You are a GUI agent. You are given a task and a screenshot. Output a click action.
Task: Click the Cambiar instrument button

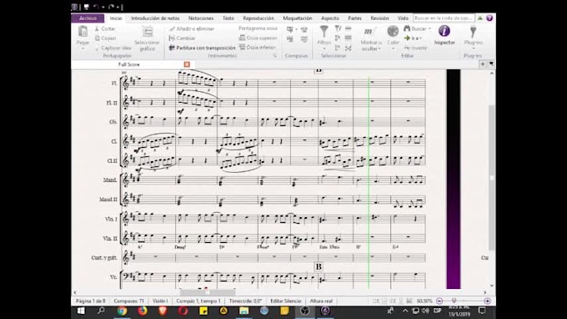(183, 38)
